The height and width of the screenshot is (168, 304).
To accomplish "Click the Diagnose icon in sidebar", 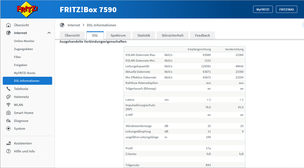I will (8, 121).
